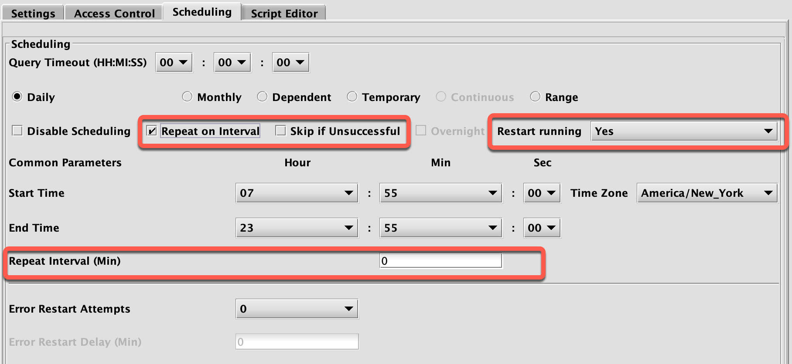Open the Script Editor tab
Image resolution: width=792 pixels, height=364 pixels.
pos(284,13)
